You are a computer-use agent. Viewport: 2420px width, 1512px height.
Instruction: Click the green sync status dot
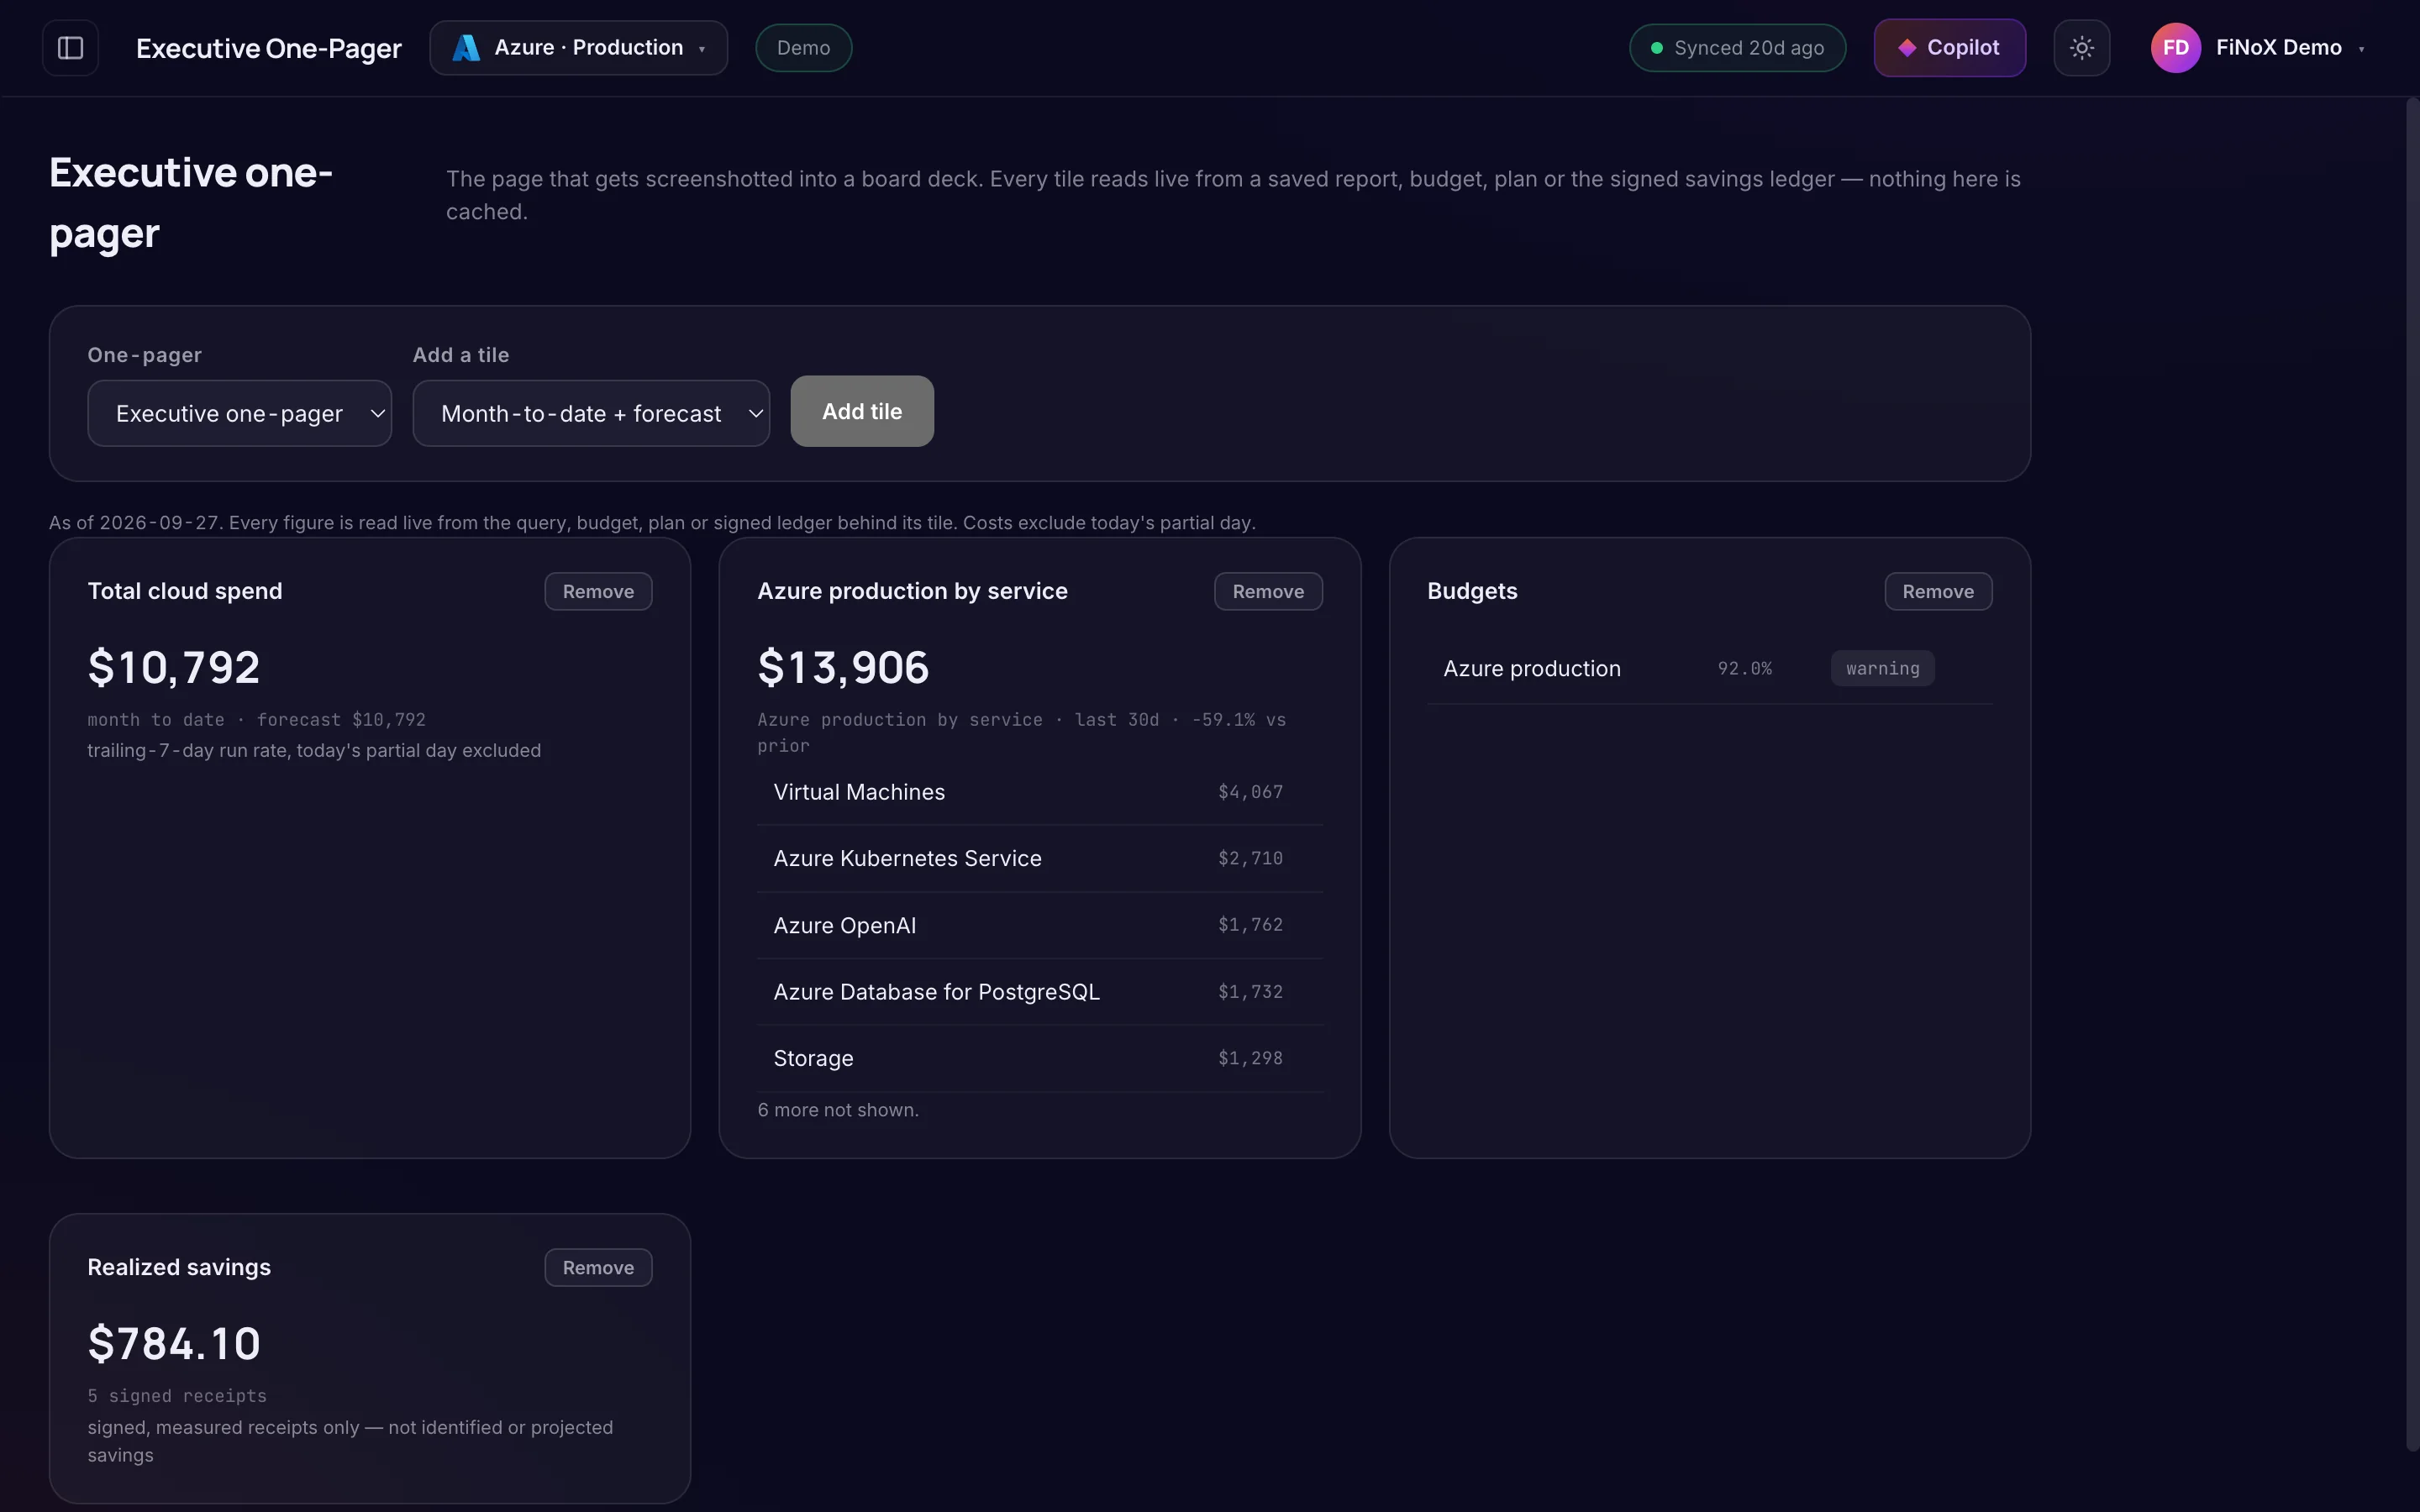(x=1656, y=48)
